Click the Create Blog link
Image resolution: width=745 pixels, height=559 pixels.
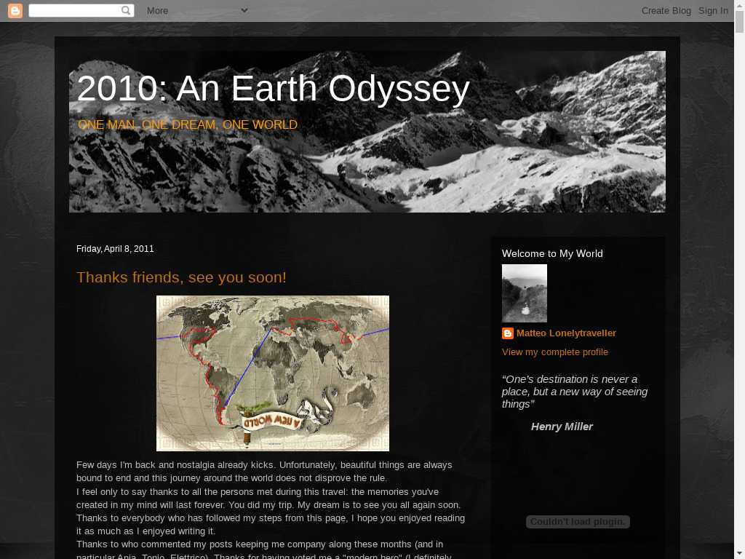pyautogui.click(x=666, y=11)
